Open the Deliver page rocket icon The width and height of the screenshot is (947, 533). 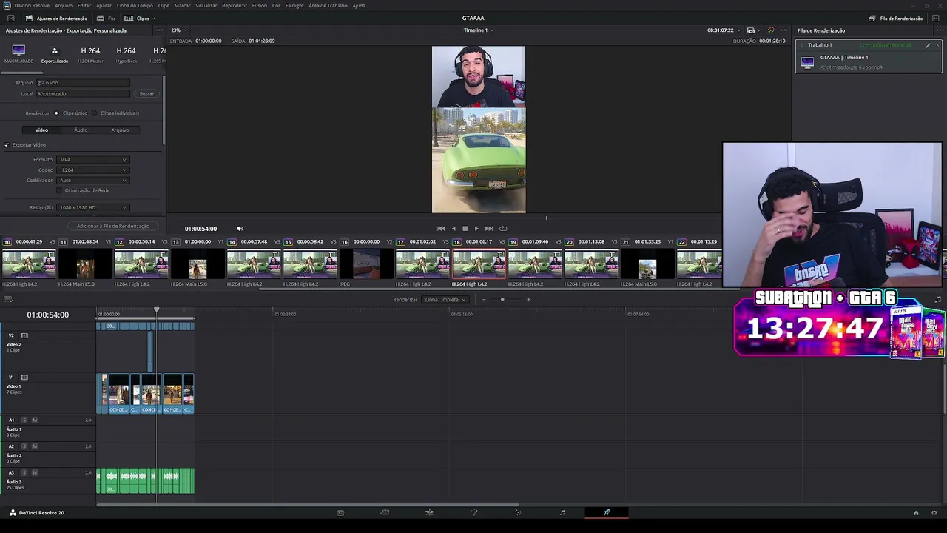(607, 512)
